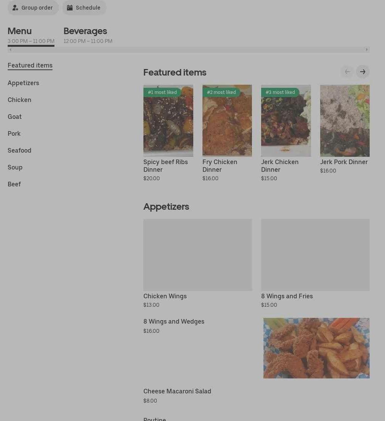Click the previous arrow in Featured items
This screenshot has height=421, width=385.
click(347, 72)
